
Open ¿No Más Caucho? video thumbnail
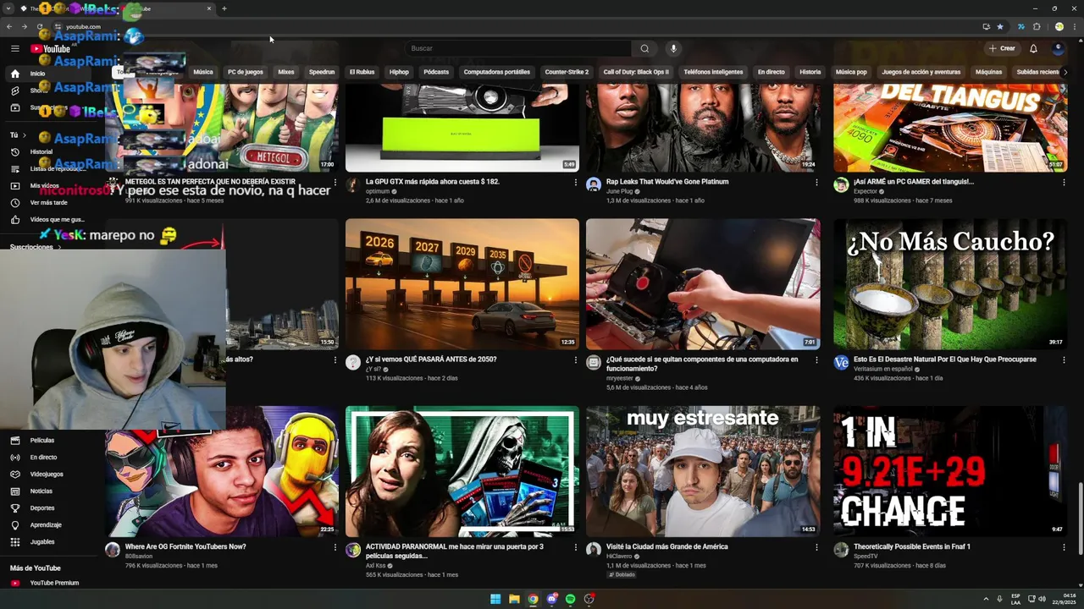pyautogui.click(x=950, y=284)
